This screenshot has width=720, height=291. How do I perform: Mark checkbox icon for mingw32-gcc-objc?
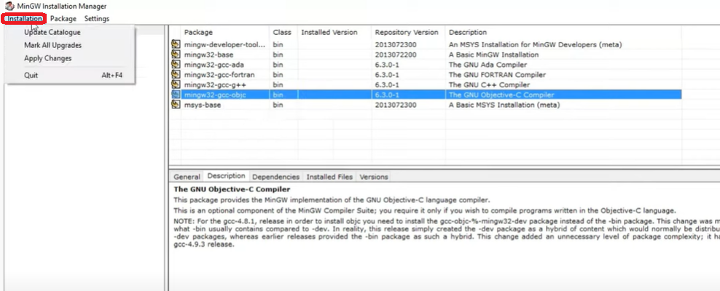pos(176,95)
